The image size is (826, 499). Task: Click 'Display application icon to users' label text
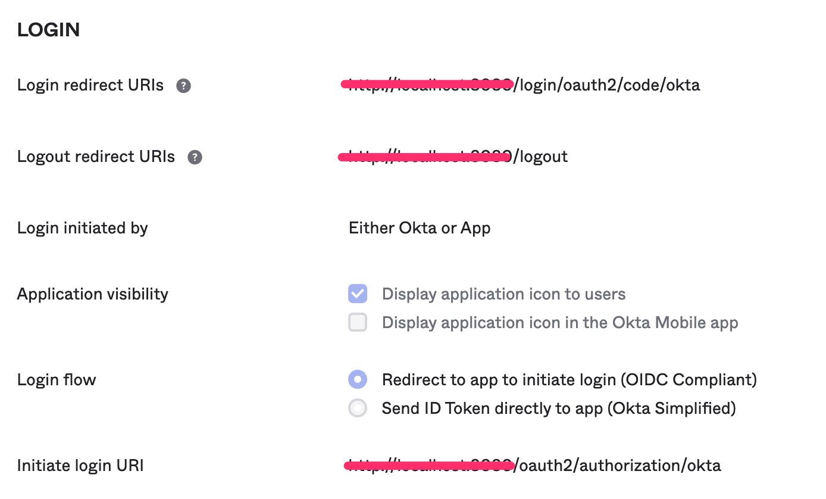(503, 294)
